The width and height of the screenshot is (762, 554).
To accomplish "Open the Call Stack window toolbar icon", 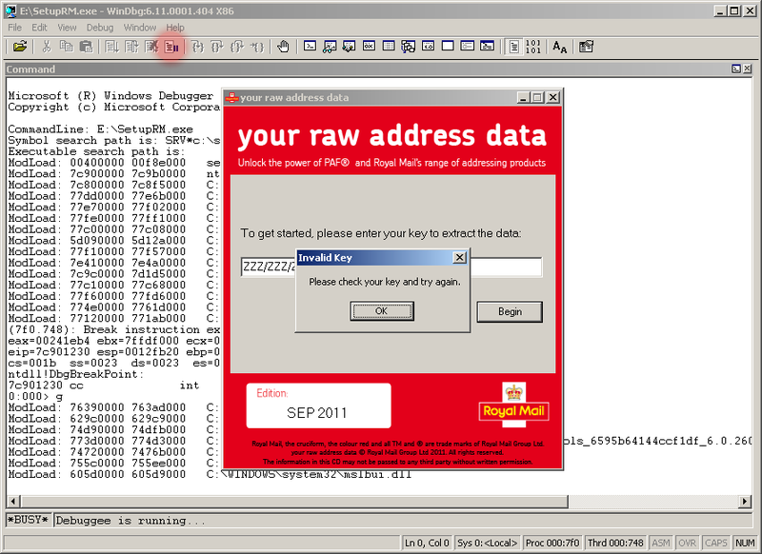I will pos(409,47).
